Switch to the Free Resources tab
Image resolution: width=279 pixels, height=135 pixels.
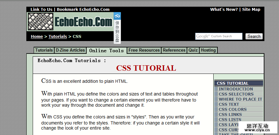tap(144, 50)
